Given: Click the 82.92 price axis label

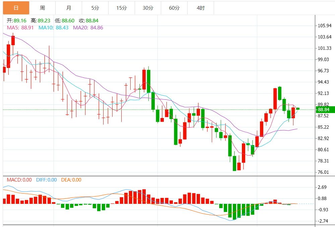Looking at the screenshot, I should (x=323, y=138).
